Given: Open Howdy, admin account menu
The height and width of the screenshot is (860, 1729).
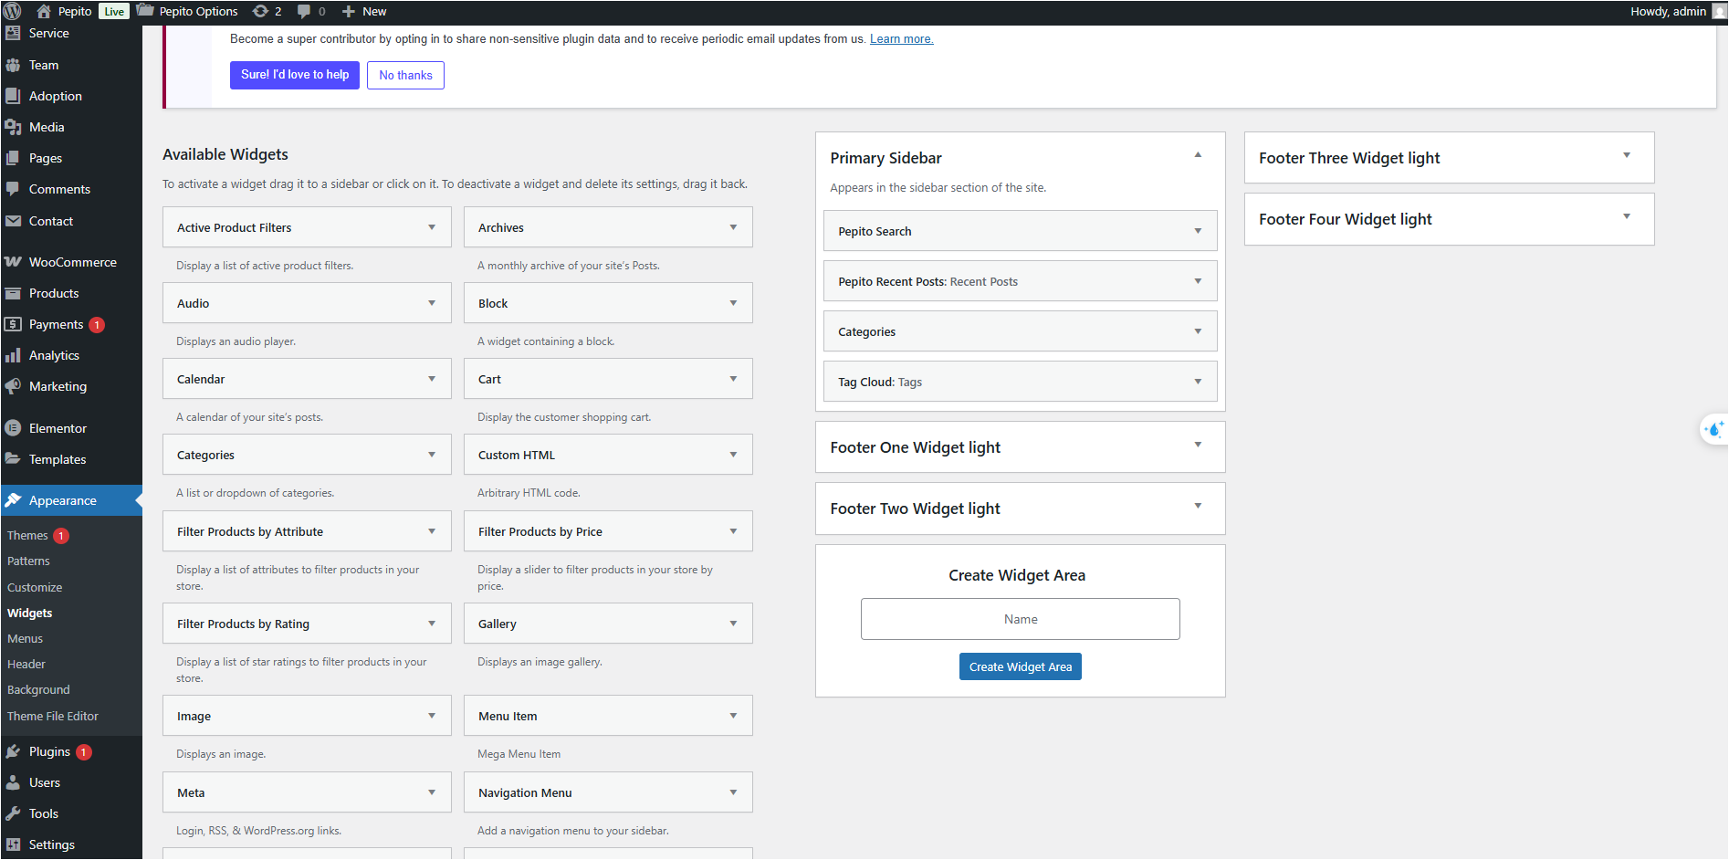Looking at the screenshot, I should coord(1677,11).
